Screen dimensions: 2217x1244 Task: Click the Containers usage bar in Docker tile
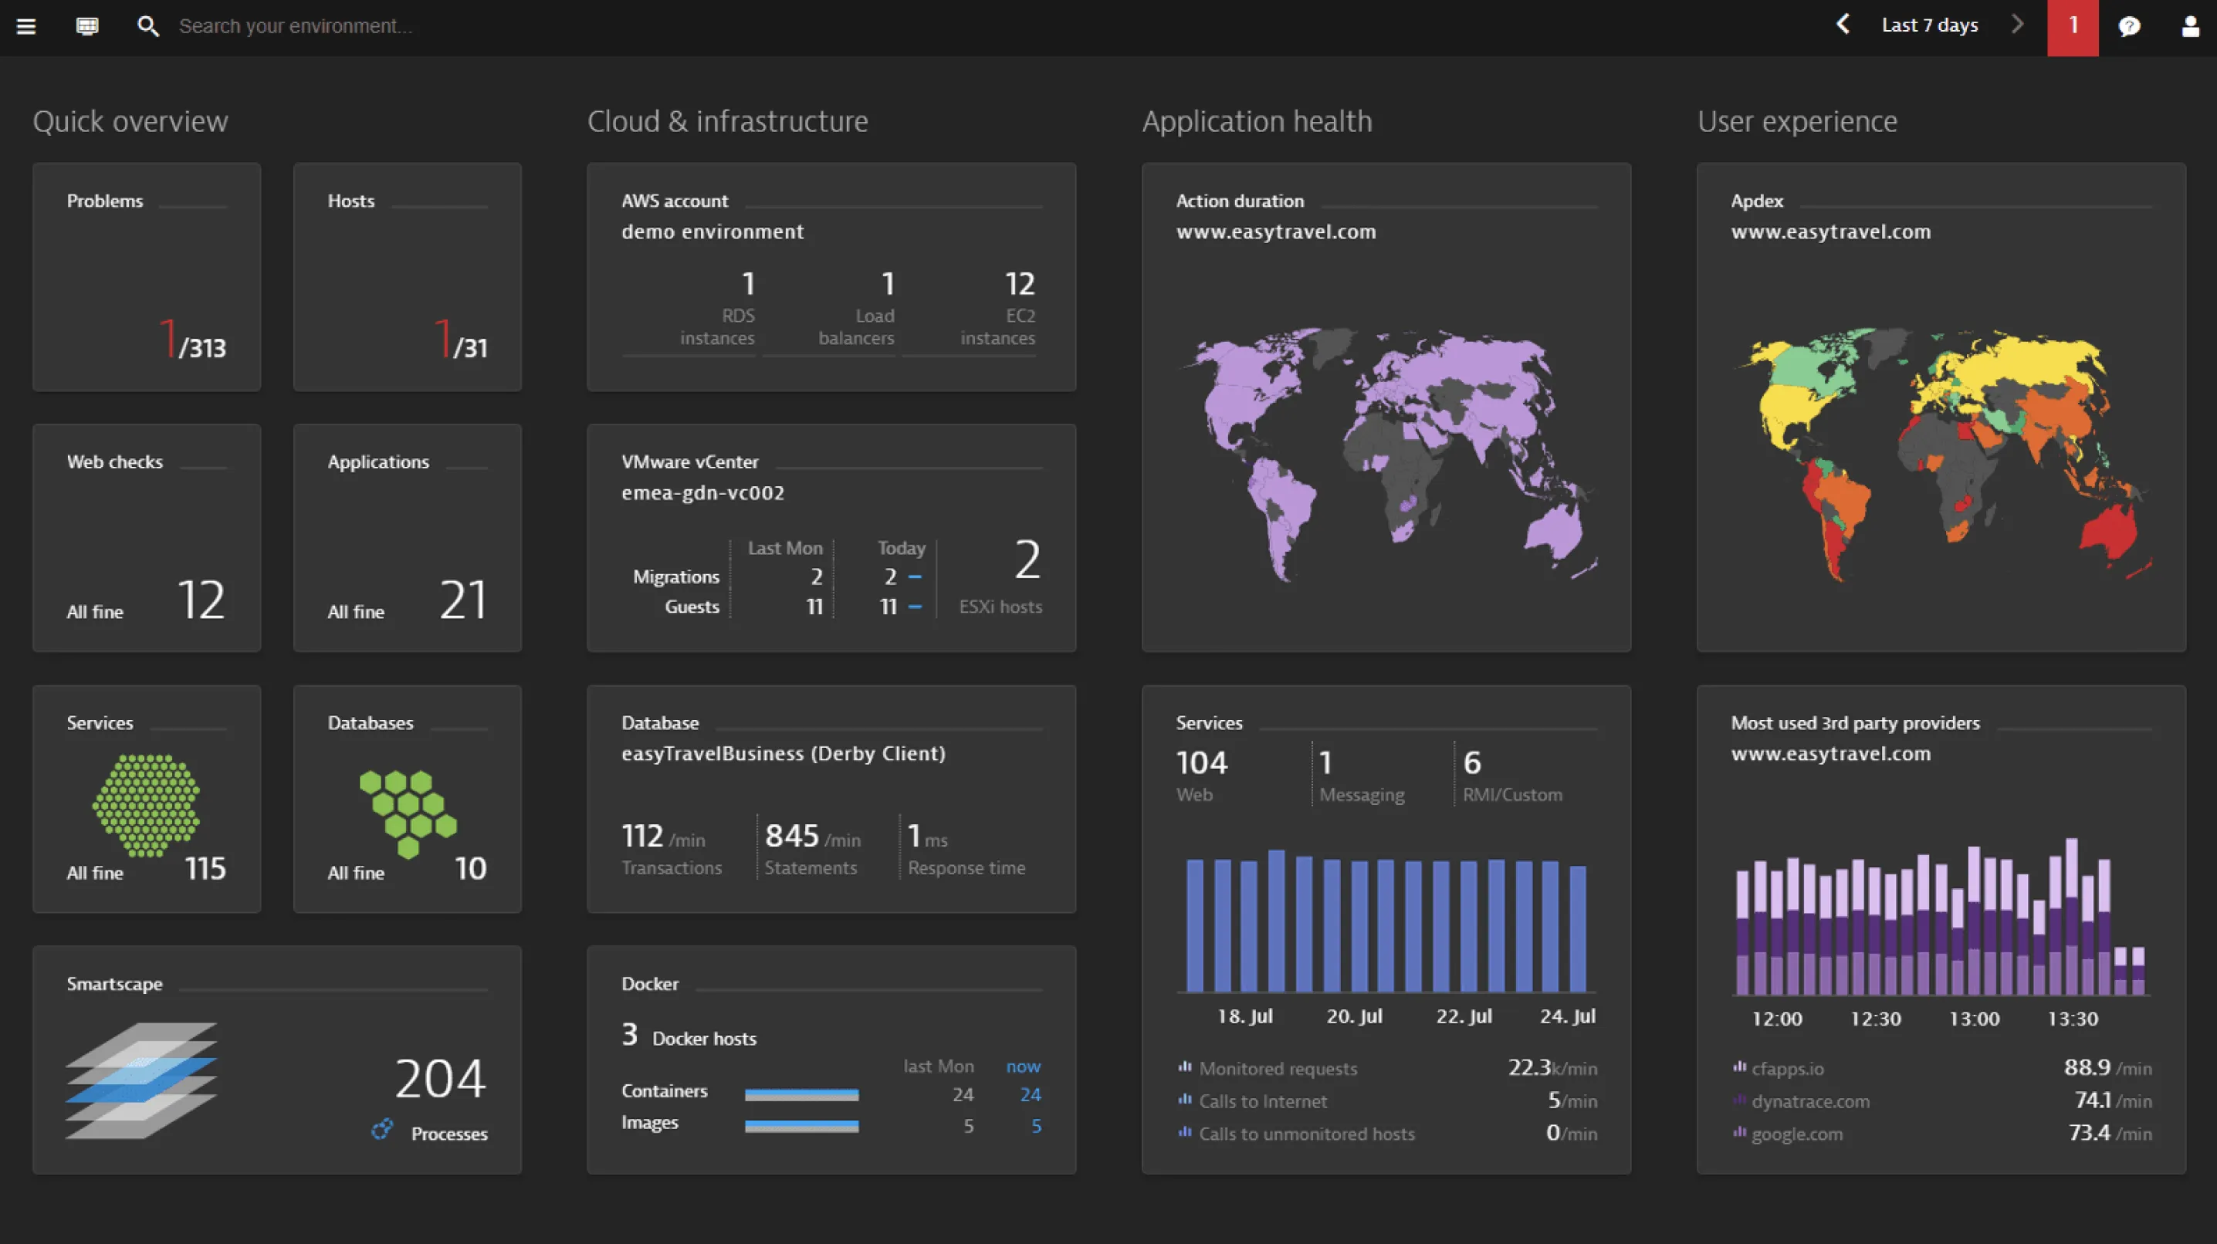click(x=801, y=1094)
